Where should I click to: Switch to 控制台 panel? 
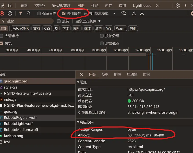(40, 6)
